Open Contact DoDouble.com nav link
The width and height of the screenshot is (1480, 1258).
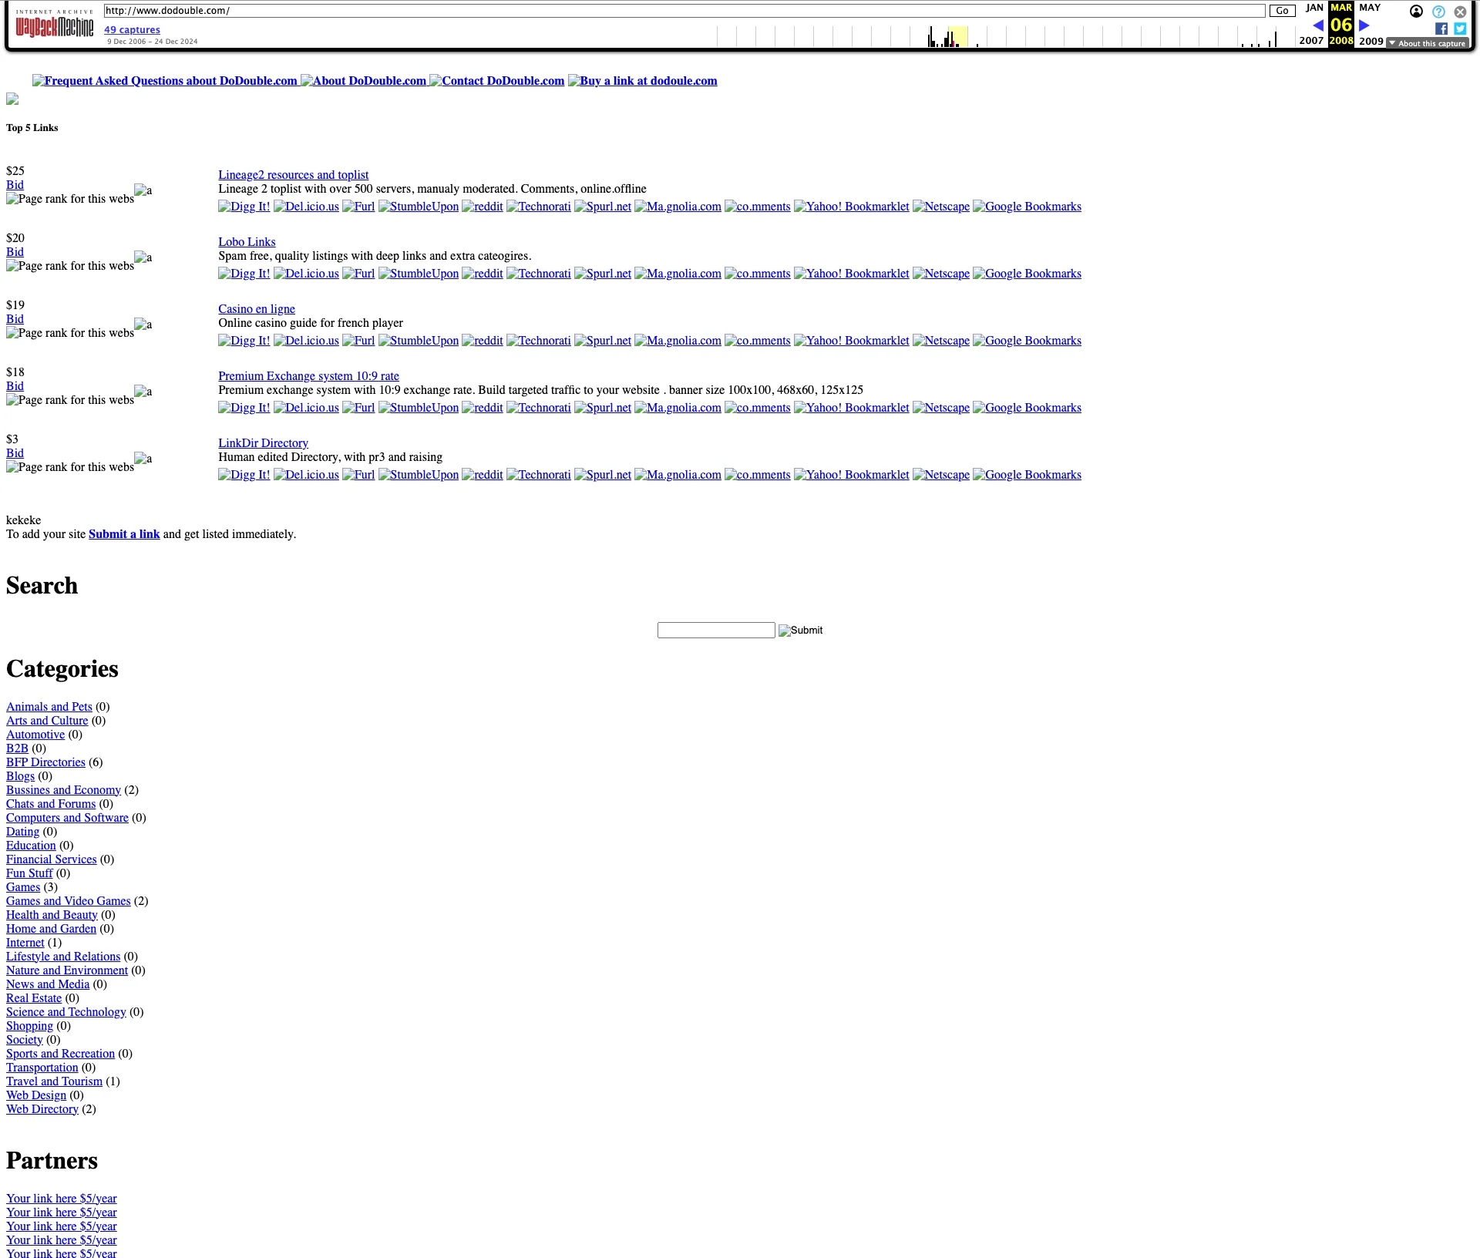tap(502, 81)
